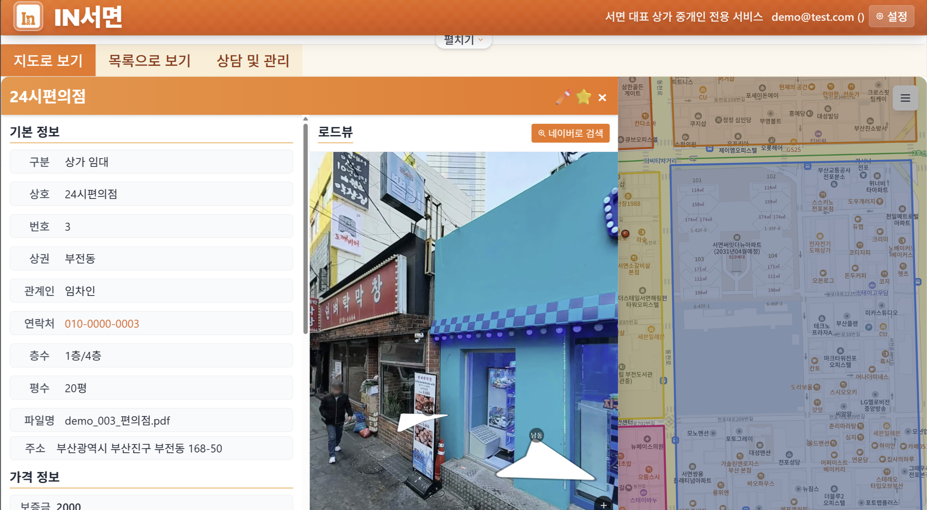
Task: Click the pencil edit icon
Action: 563,97
